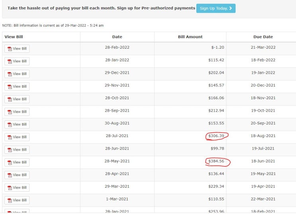This screenshot has height=214, width=296.
Task: Click due date 18-Feb-2022
Action: 263,60
